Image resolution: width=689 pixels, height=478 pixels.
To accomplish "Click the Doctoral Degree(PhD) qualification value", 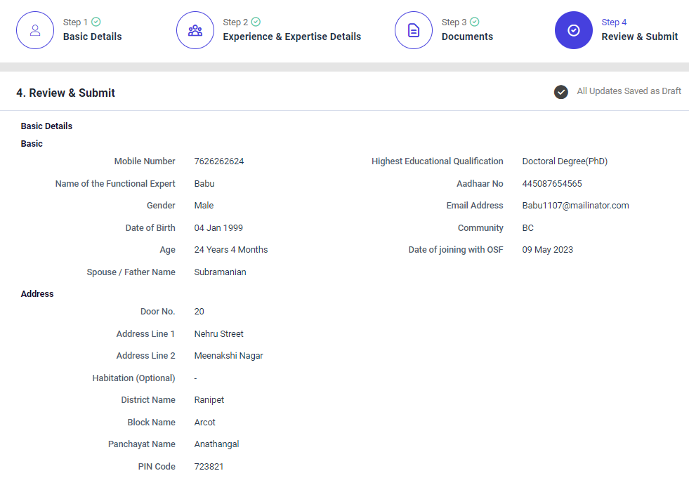I will pos(565,161).
